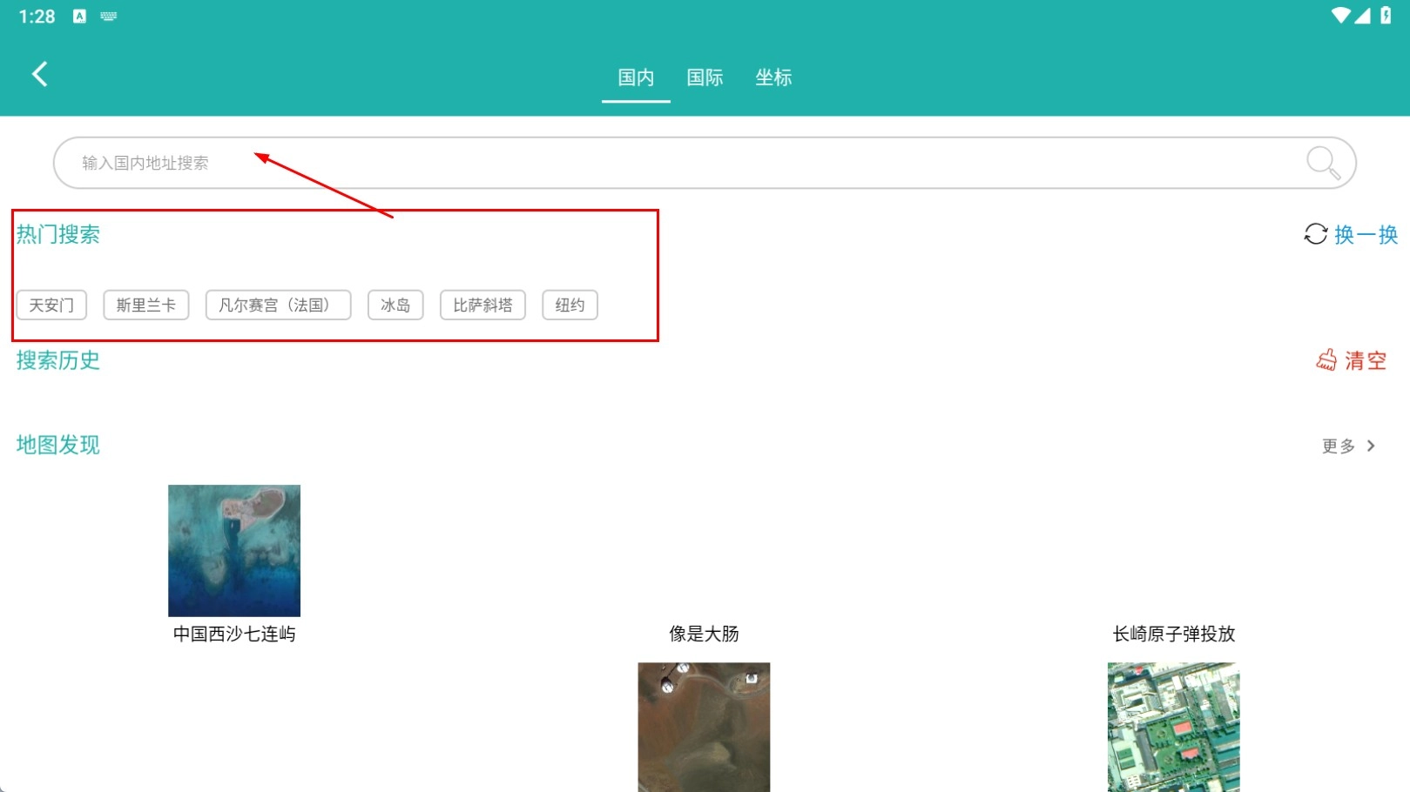This screenshot has height=792, width=1410.
Task: Pick the 比萨斜塔 search tag
Action: (x=482, y=305)
